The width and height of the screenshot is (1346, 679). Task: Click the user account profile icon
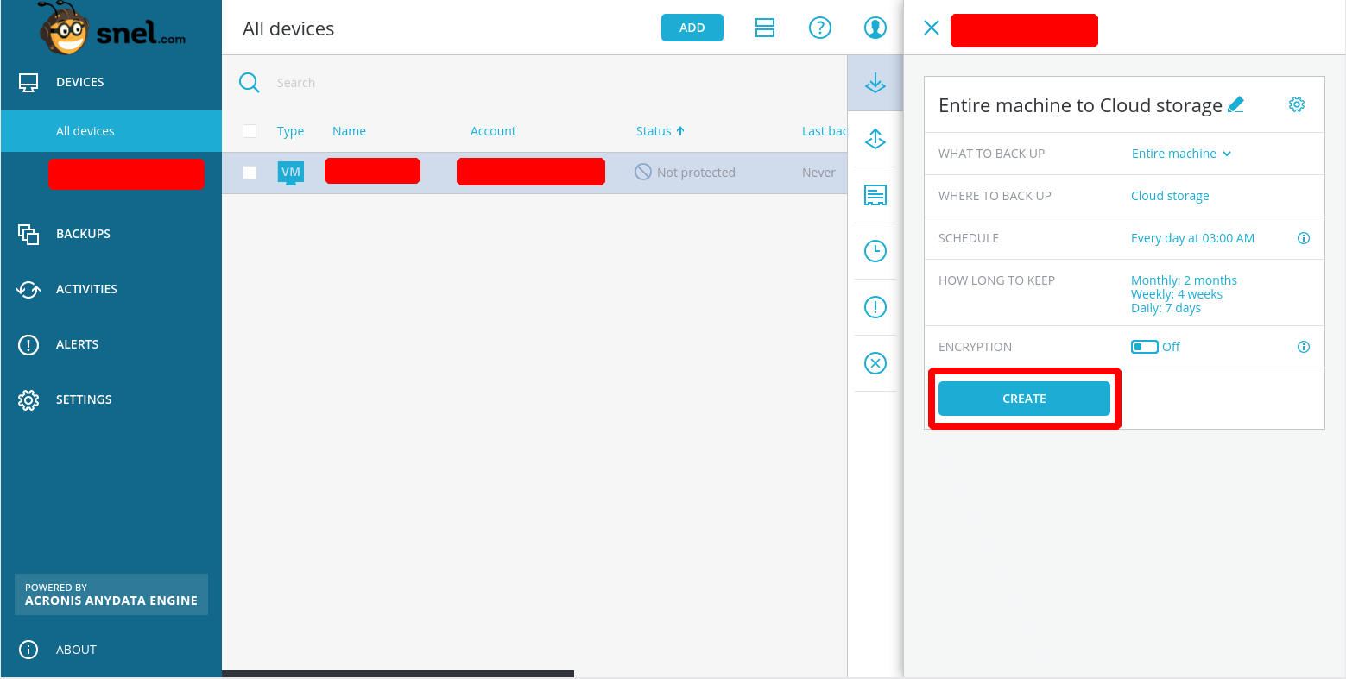[x=875, y=28]
